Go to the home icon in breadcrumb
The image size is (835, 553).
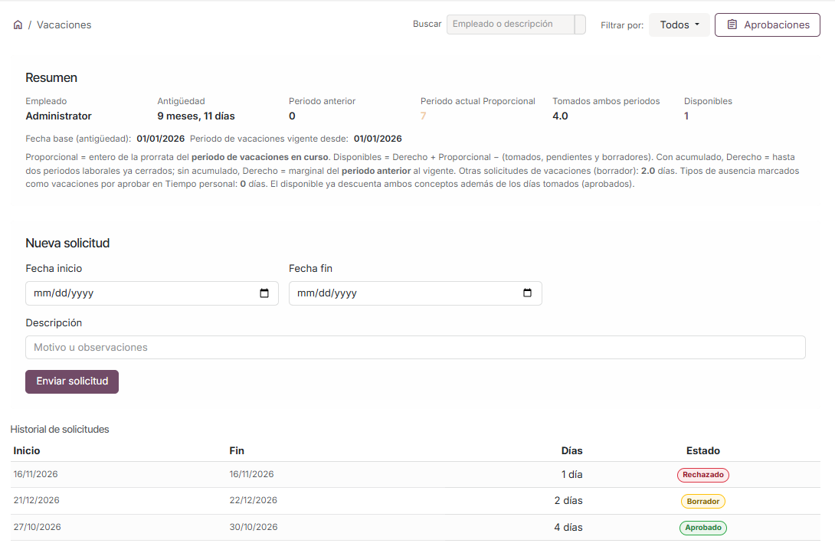pos(18,25)
